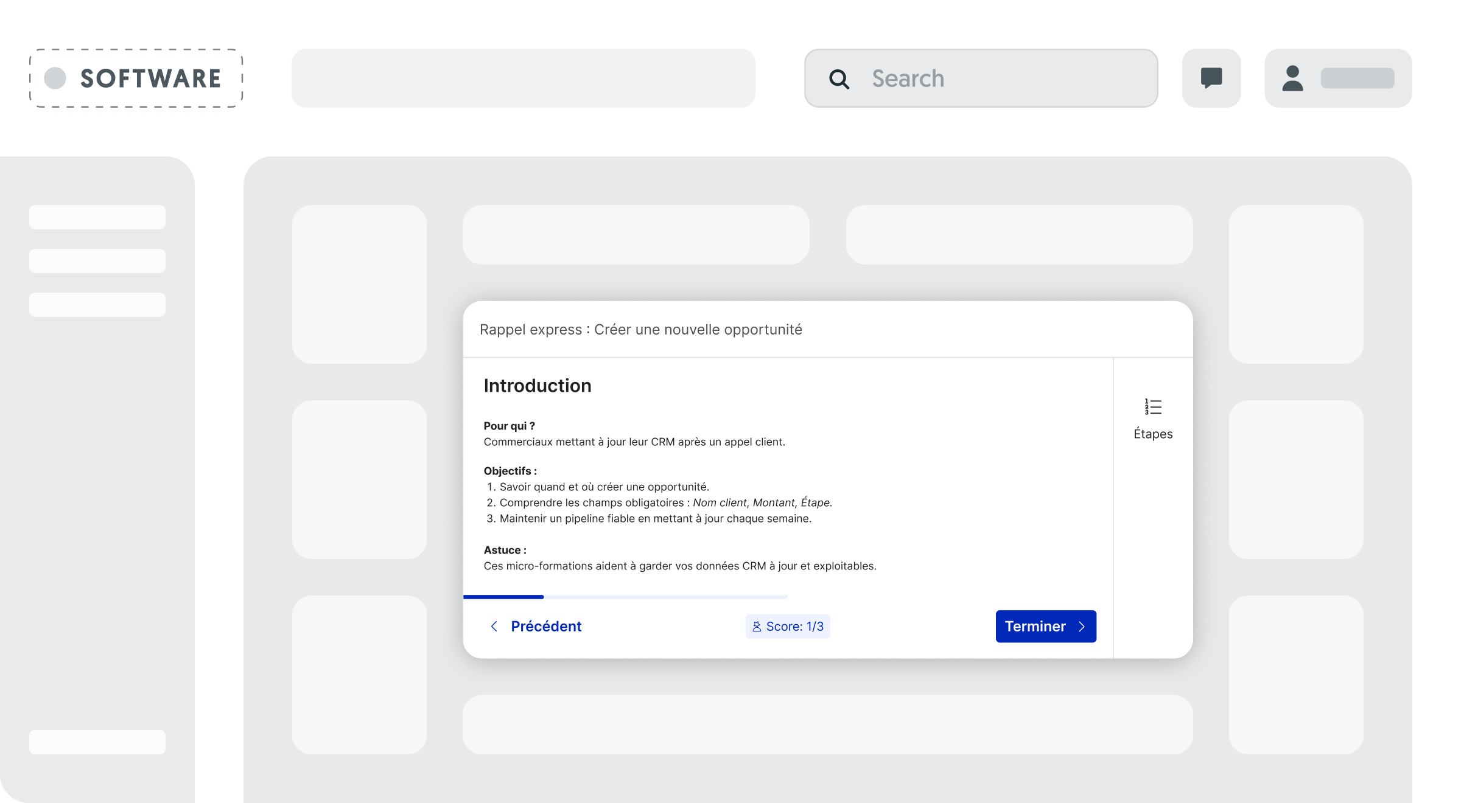
Task: Go back with Précédent link
Action: tap(546, 627)
